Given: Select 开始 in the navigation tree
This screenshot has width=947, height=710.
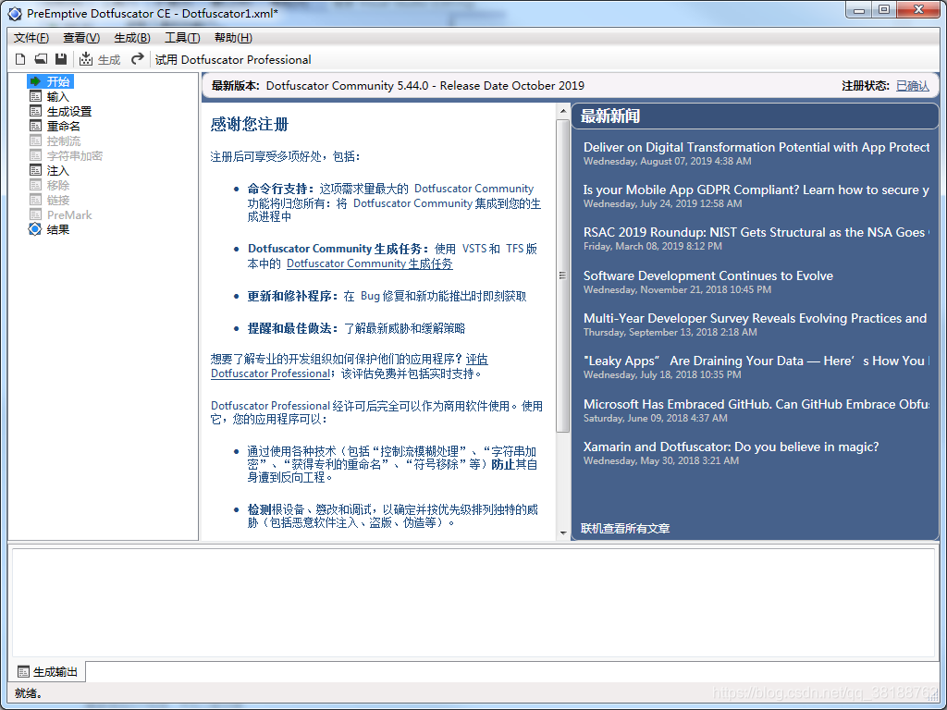Looking at the screenshot, I should 58,81.
